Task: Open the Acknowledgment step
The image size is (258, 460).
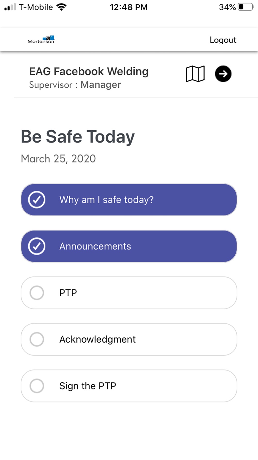Action: pos(129,339)
